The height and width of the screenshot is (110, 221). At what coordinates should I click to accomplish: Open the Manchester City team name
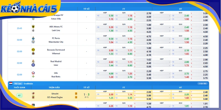[x=56, y=42]
